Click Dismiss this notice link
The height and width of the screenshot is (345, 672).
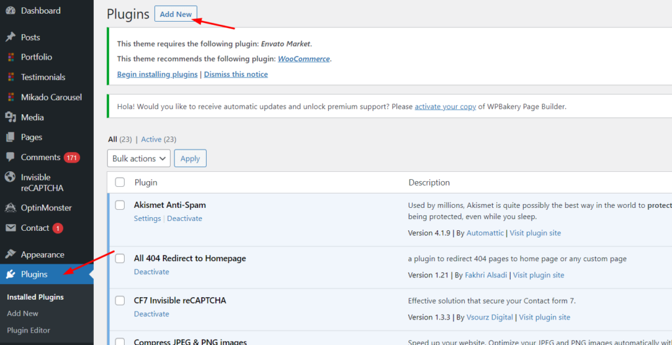pos(236,74)
